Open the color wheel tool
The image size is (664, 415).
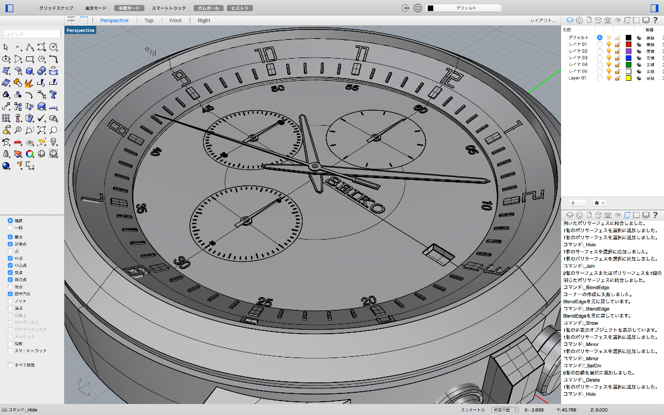tap(30, 154)
